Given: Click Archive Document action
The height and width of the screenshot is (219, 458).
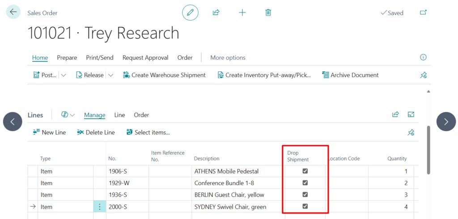Looking at the screenshot, I should (350, 75).
